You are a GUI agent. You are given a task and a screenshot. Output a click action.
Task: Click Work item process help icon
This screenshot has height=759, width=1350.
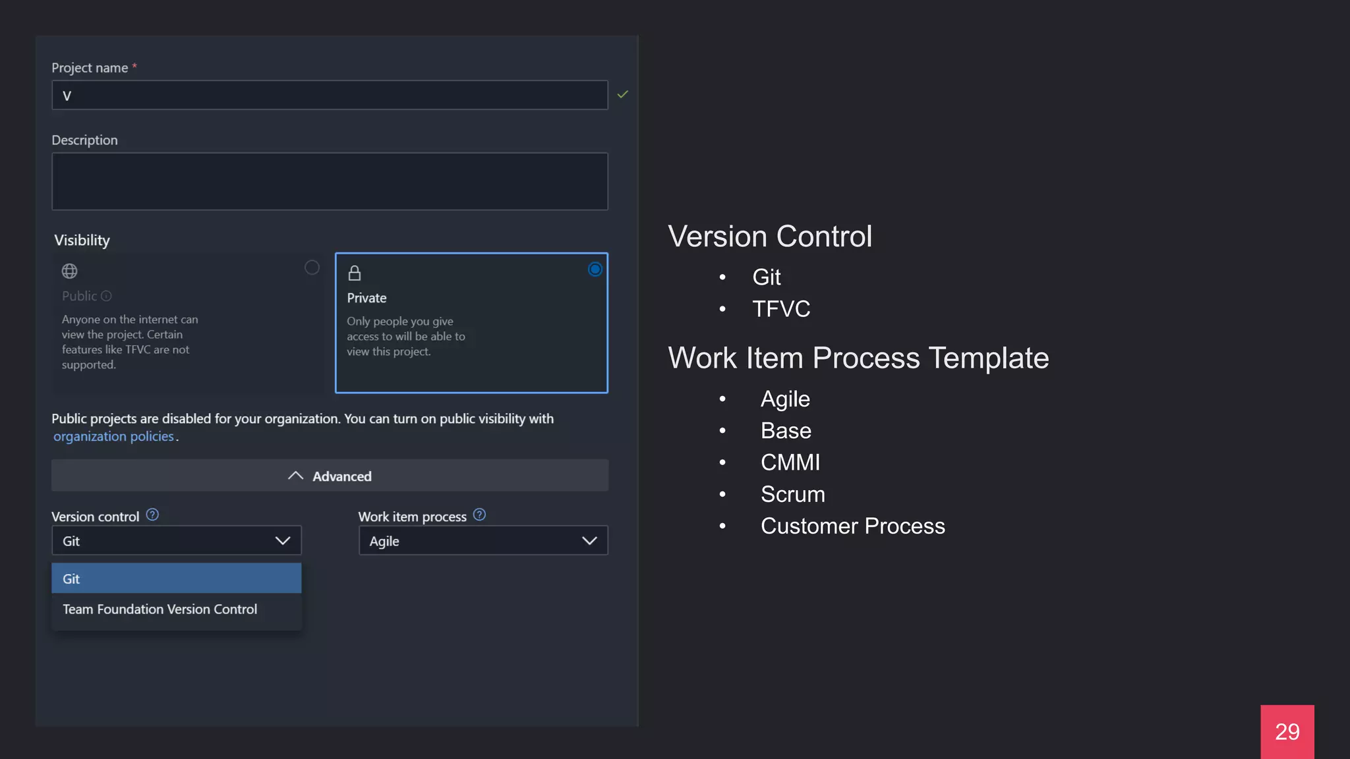(479, 515)
